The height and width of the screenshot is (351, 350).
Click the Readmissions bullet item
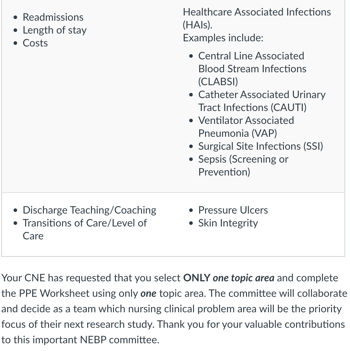[x=53, y=17]
